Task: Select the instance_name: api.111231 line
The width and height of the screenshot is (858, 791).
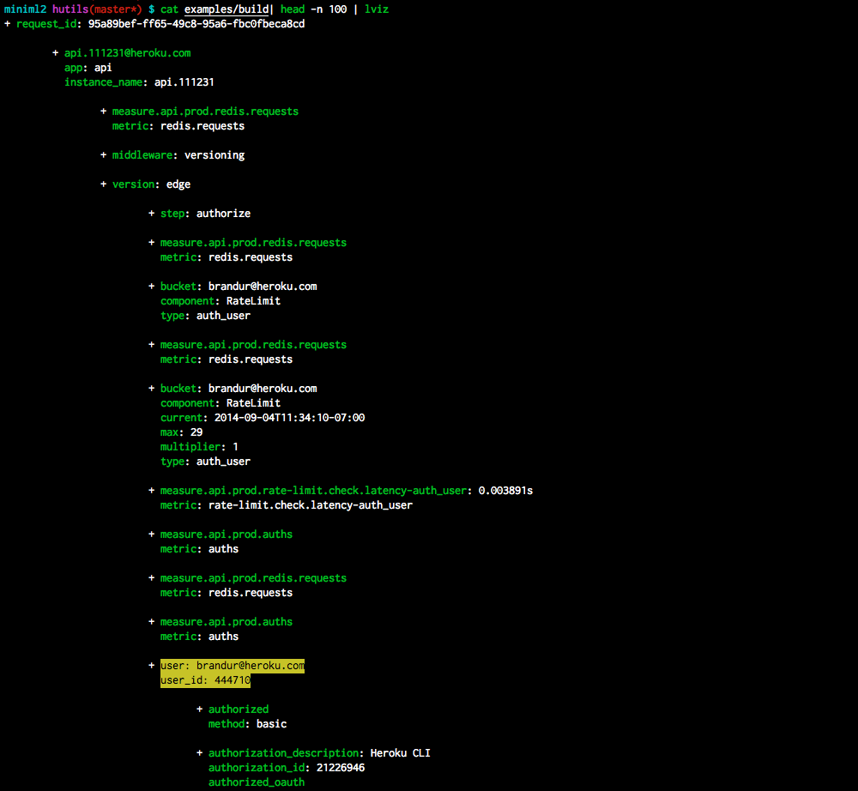Action: 139,82
